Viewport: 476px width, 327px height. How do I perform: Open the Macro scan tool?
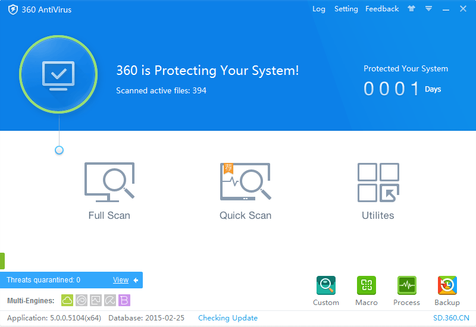[x=367, y=291]
